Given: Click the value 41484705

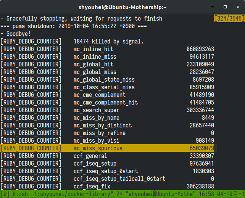Looking at the screenshot, I should pyautogui.click(x=202, y=103).
